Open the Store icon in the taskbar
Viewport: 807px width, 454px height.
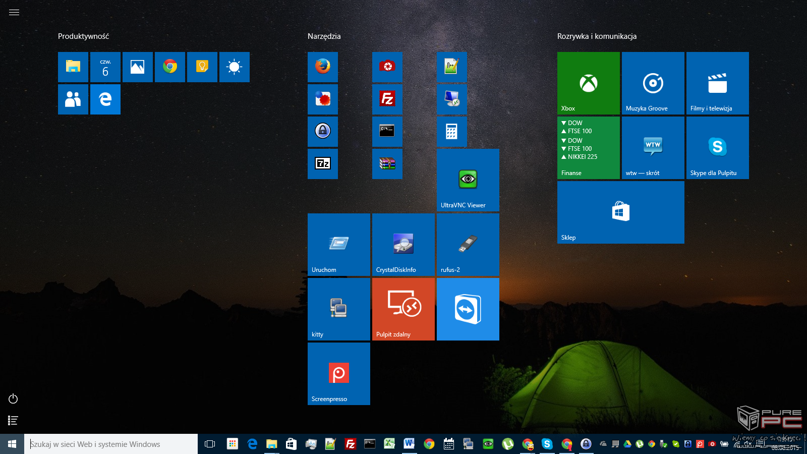click(x=292, y=444)
